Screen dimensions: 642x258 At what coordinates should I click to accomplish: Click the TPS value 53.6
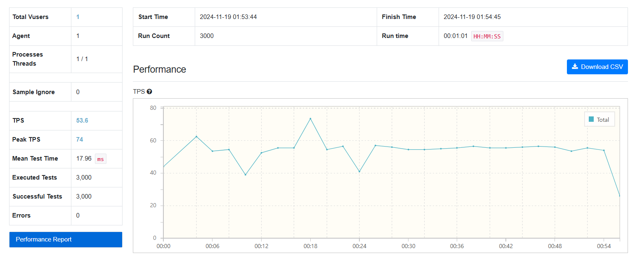pyautogui.click(x=82, y=121)
